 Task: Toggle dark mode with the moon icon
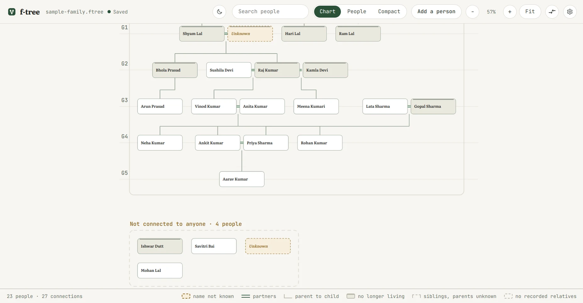219,12
